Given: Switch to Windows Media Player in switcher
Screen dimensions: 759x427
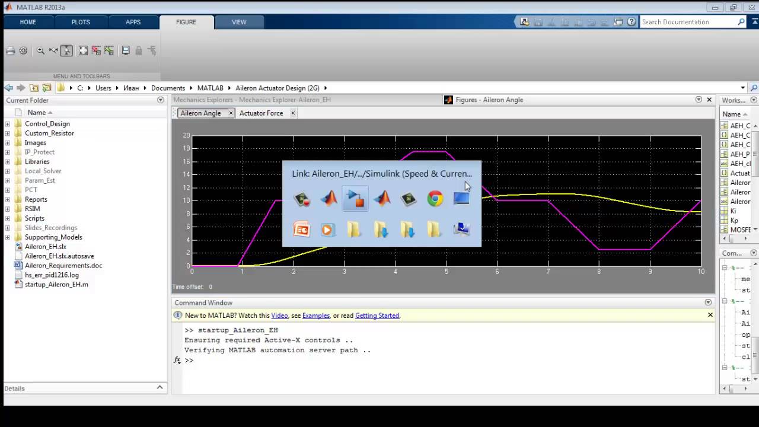Looking at the screenshot, I should click(328, 229).
